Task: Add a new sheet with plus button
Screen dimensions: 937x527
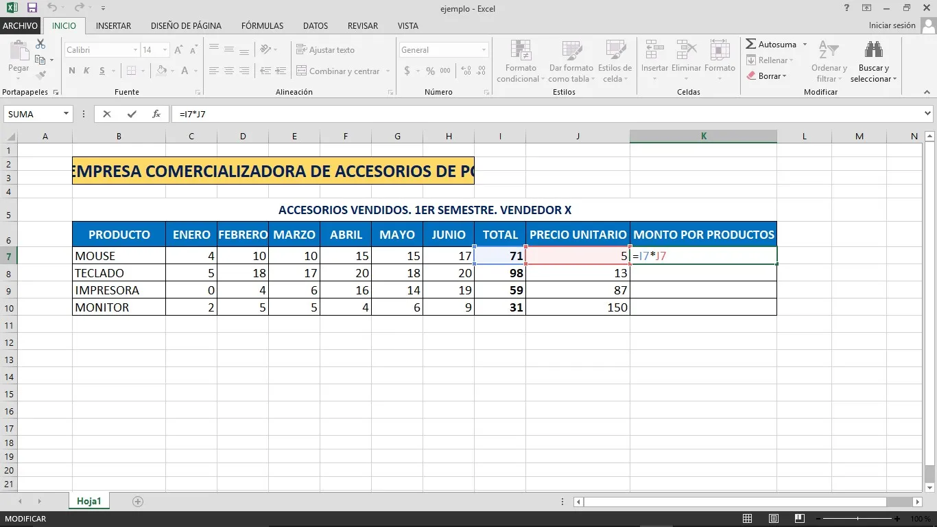Action: point(138,502)
